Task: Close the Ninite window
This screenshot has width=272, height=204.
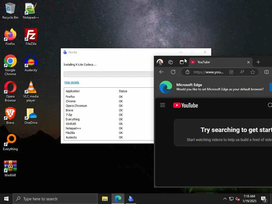Action: pyautogui.click(x=205, y=52)
